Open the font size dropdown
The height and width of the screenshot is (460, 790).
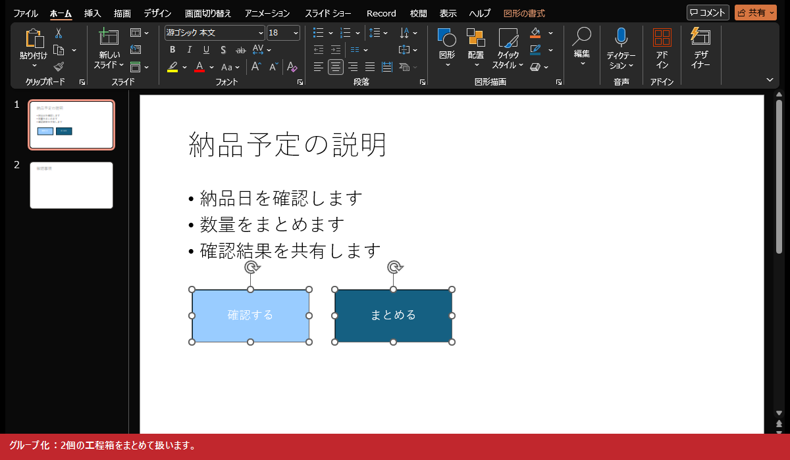click(x=296, y=32)
